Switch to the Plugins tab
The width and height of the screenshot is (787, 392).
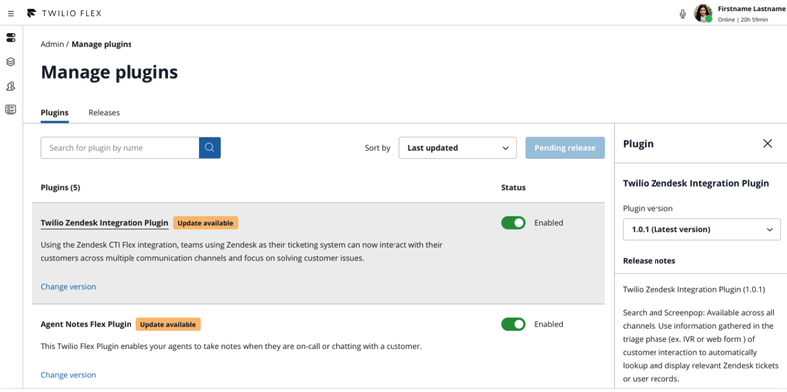coord(54,113)
